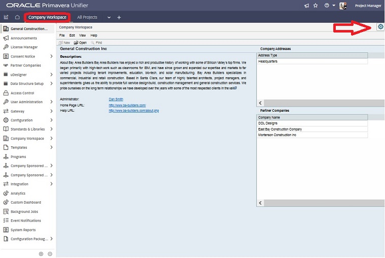Viewport: 385px width, 258px height.
Task: Click the Consent Notice icon
Action: pos(6,56)
